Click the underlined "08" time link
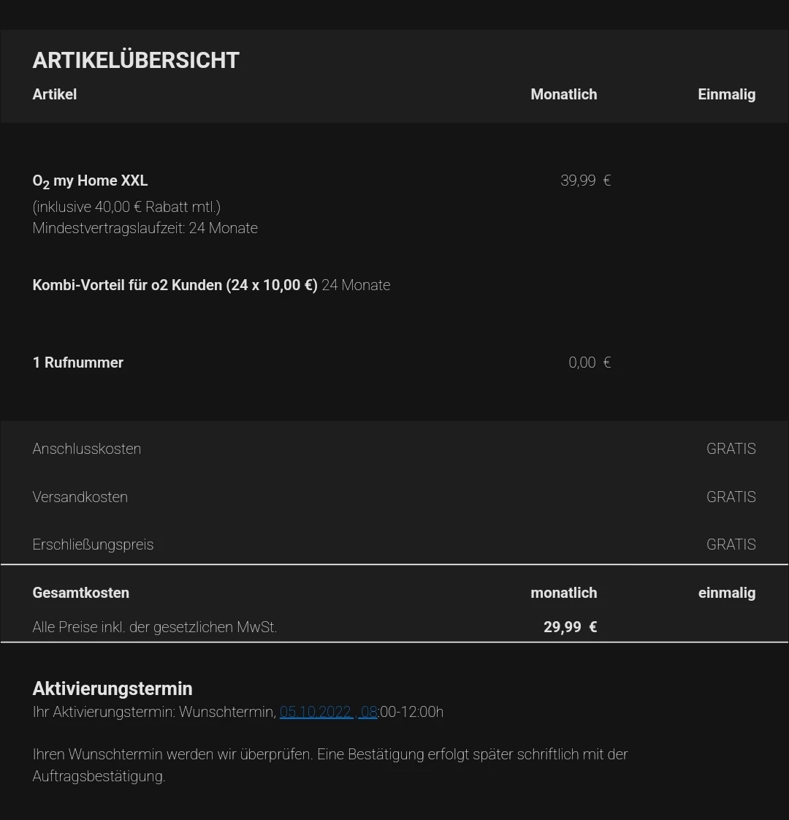Image resolution: width=789 pixels, height=820 pixels. pyautogui.click(x=368, y=712)
